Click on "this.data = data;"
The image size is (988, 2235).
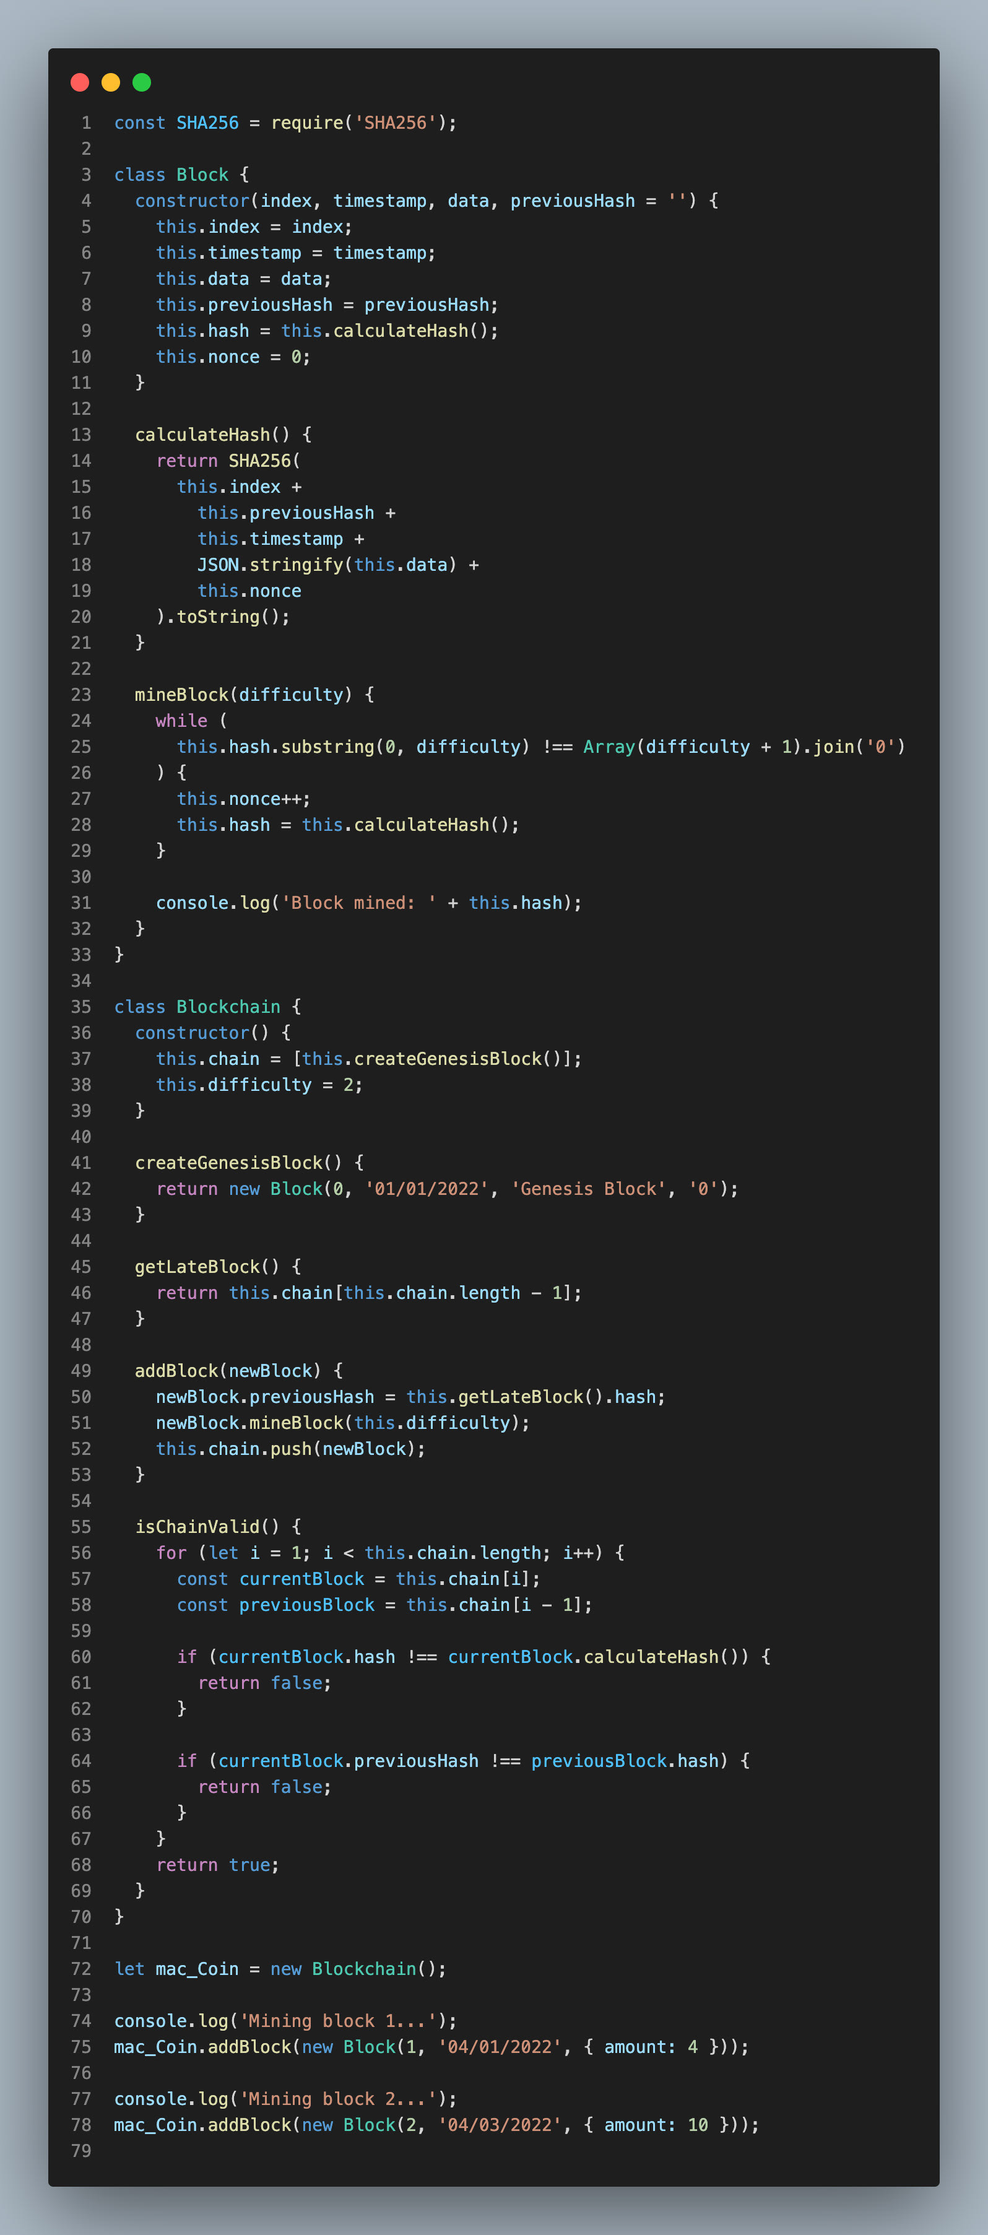(244, 279)
